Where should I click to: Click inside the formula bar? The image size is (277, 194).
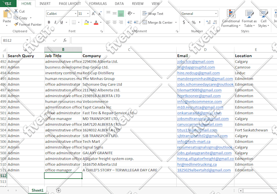click(x=174, y=40)
